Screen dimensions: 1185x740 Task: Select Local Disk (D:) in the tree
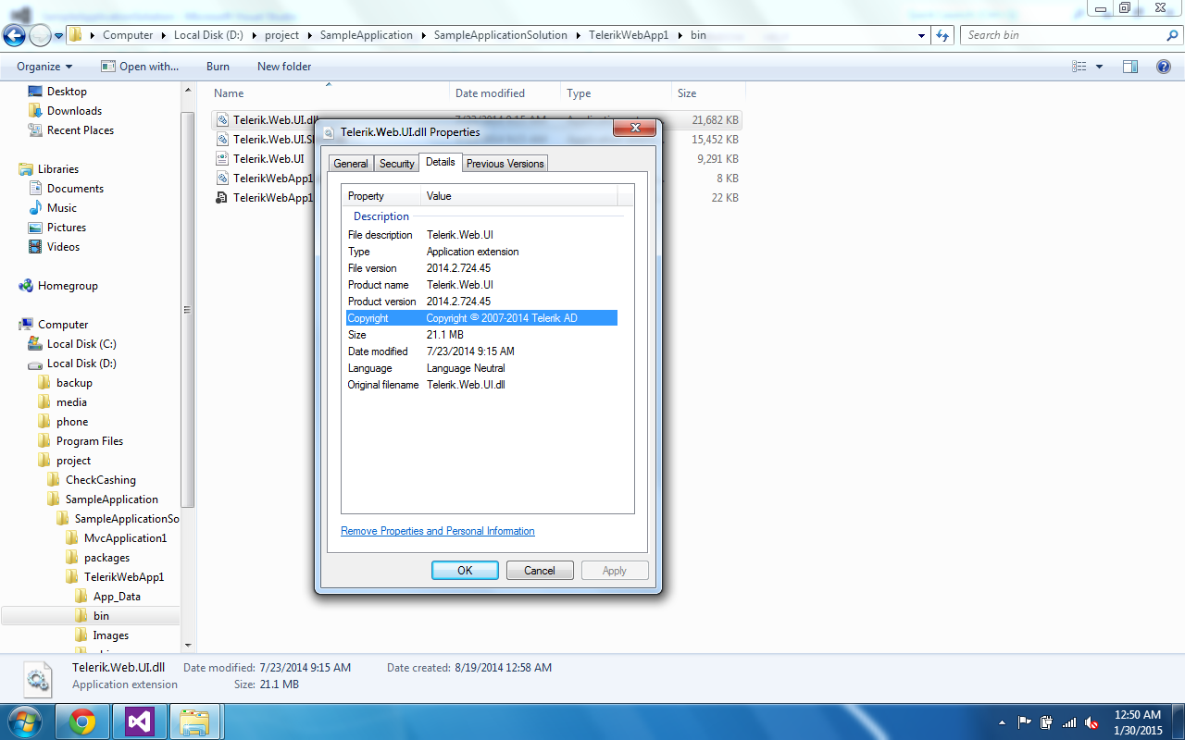point(81,364)
